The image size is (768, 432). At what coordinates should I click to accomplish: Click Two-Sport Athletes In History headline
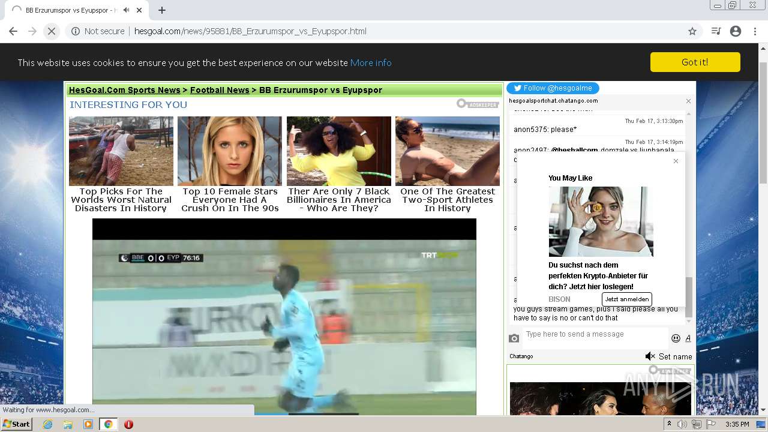(448, 200)
